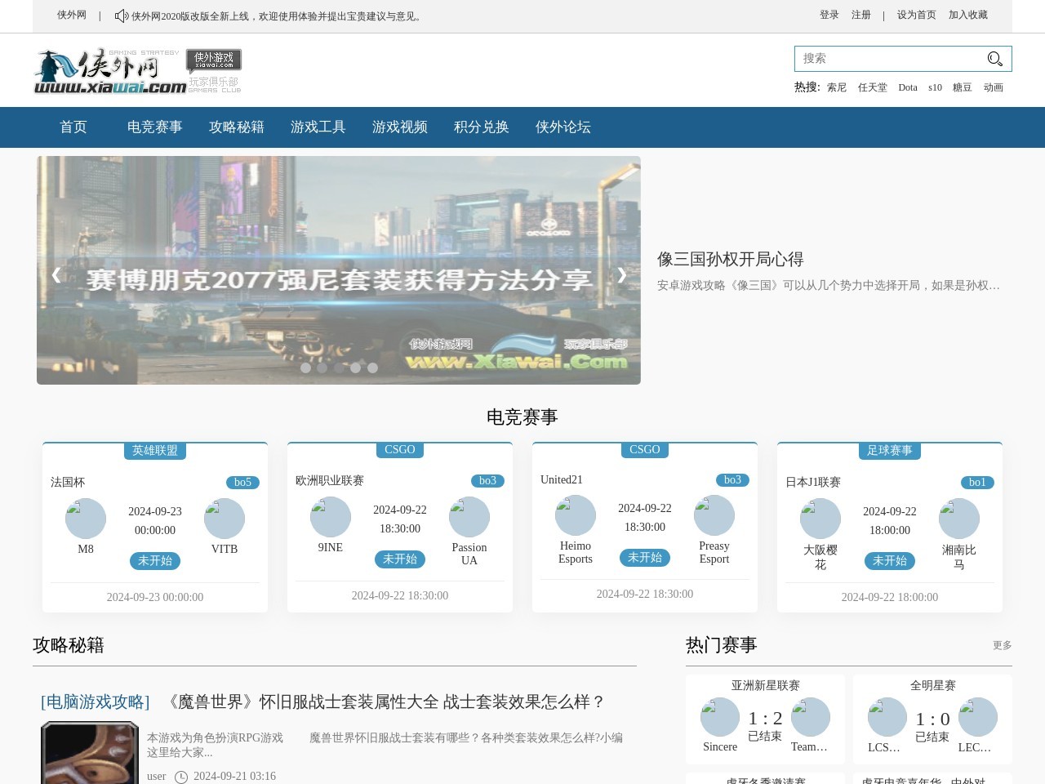Click the 法国杯 league name
The height and width of the screenshot is (784, 1045).
click(68, 483)
